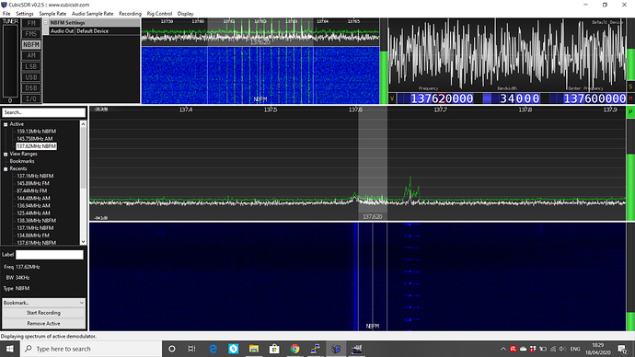Open Cortana from the taskbar
This screenshot has width=635, height=357.
[172, 349]
